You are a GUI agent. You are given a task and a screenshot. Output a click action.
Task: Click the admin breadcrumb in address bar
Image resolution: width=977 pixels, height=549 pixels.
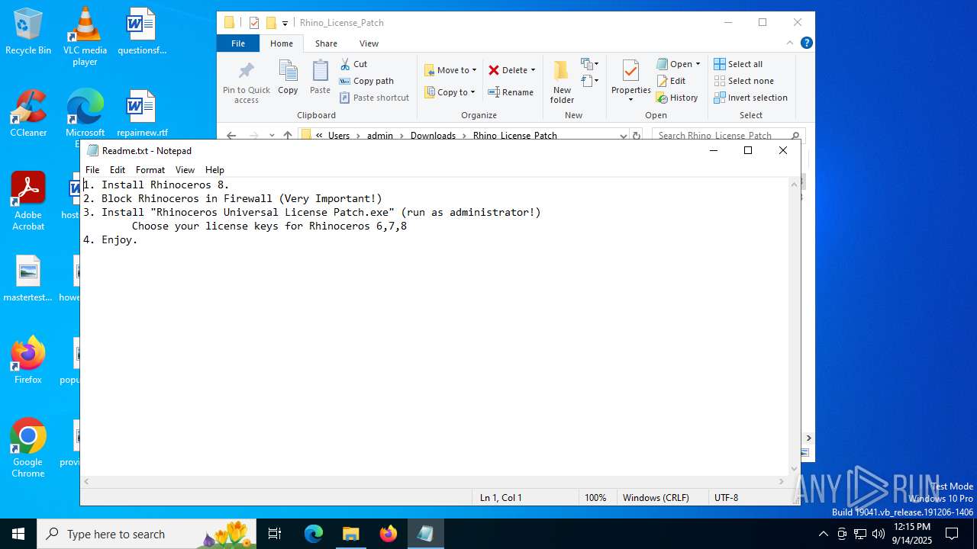click(380, 136)
